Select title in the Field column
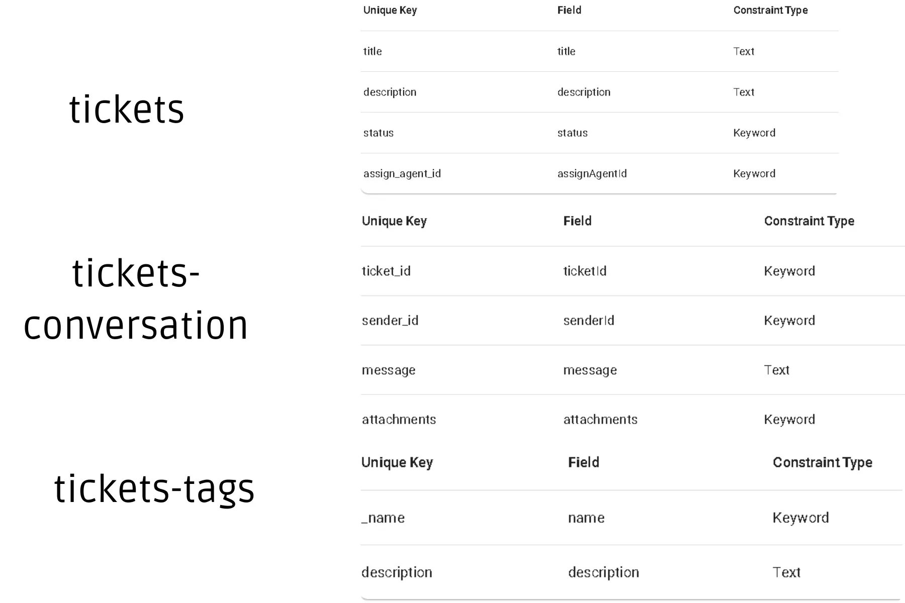This screenshot has width=905, height=603. (x=566, y=51)
